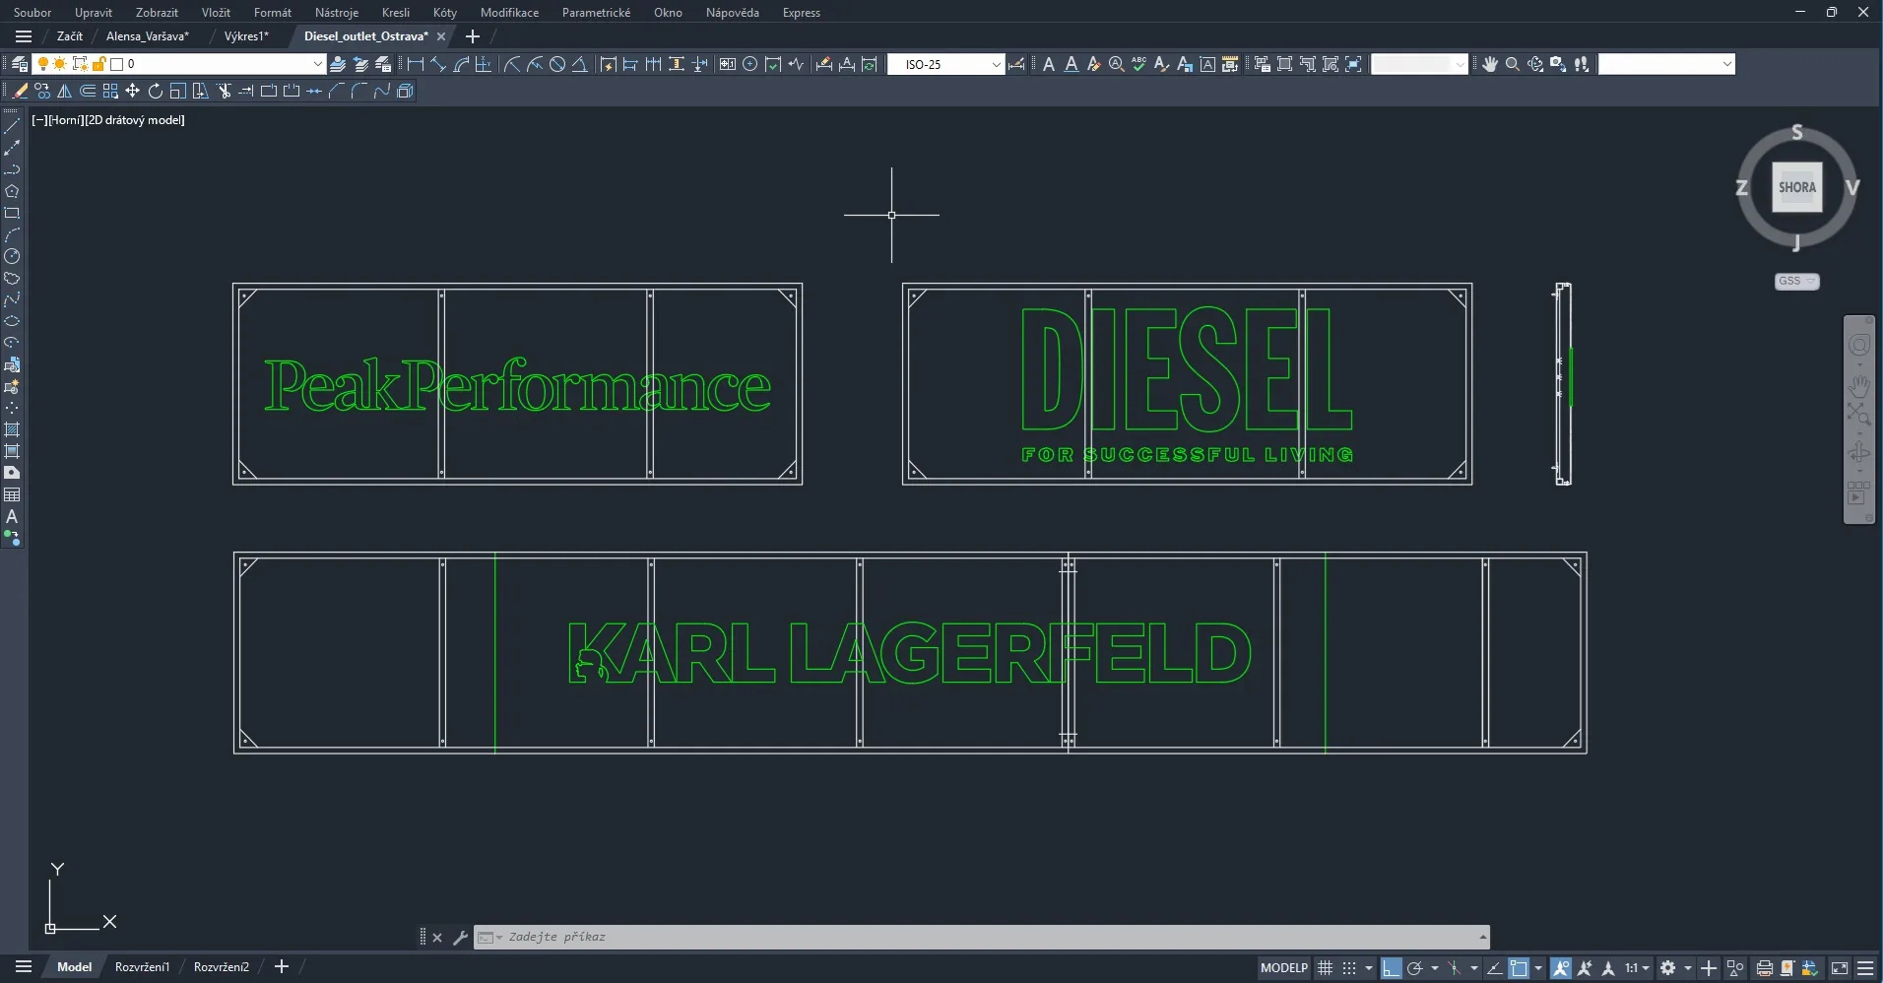
Task: Open the Kóty menu
Action: pyautogui.click(x=445, y=13)
